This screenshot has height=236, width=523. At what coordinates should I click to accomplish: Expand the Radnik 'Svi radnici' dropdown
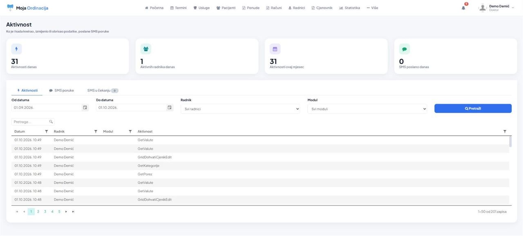[240, 109]
